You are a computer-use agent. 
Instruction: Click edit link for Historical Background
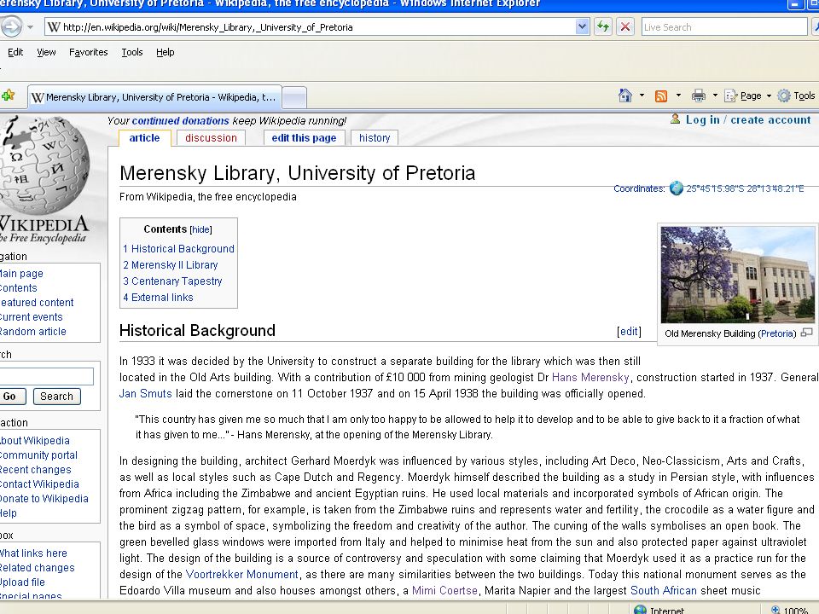[629, 331]
